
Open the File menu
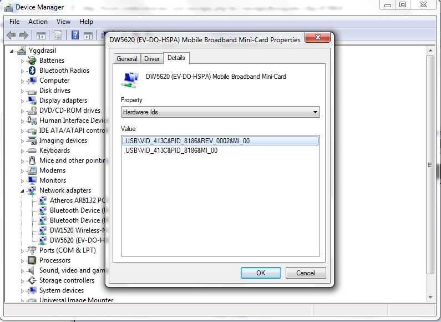(14, 22)
